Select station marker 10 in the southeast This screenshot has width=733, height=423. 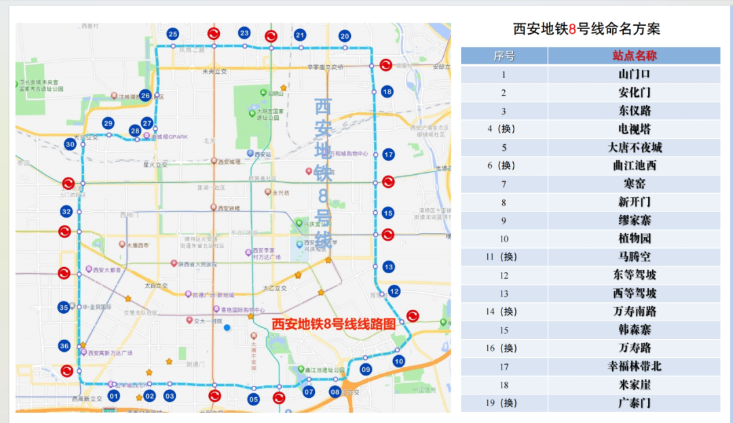[399, 361]
